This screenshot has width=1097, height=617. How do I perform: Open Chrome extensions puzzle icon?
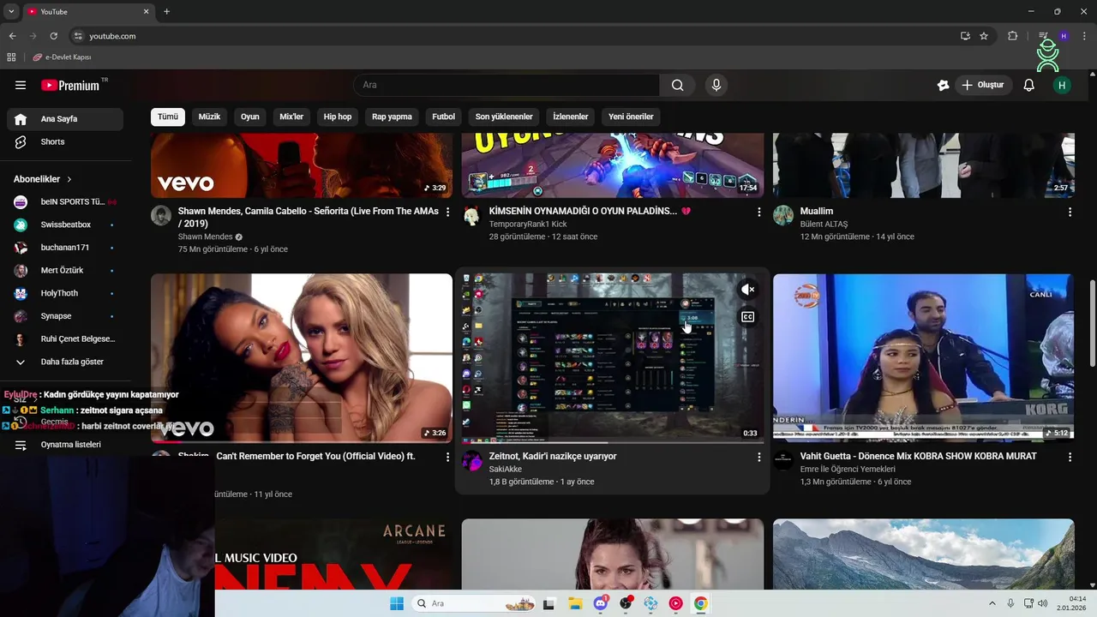click(1013, 36)
